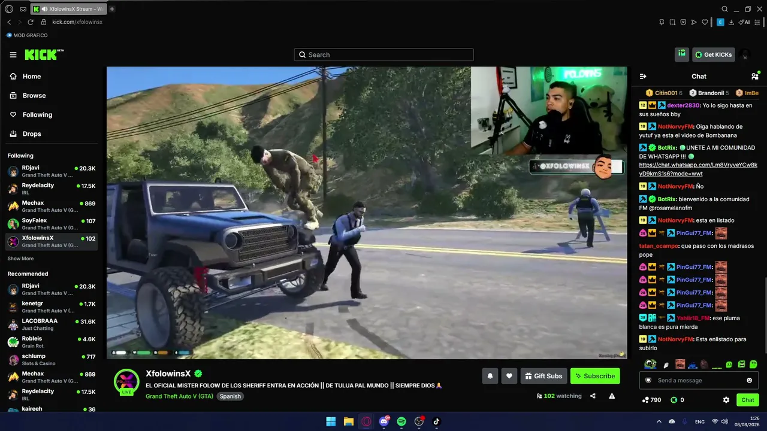Take a snapshot with the capture icon
The height and width of the screenshot is (431, 767).
pyautogui.click(x=672, y=22)
